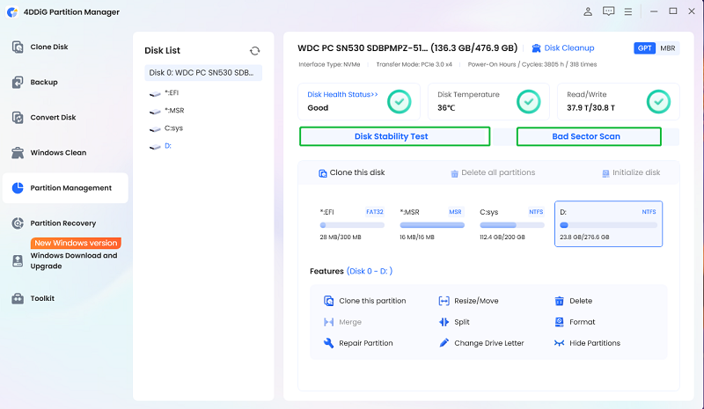Select Partition Management in the sidebar
The image size is (704, 409).
pyautogui.click(x=65, y=187)
